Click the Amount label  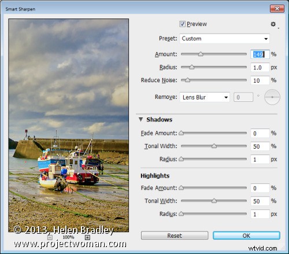click(166, 54)
